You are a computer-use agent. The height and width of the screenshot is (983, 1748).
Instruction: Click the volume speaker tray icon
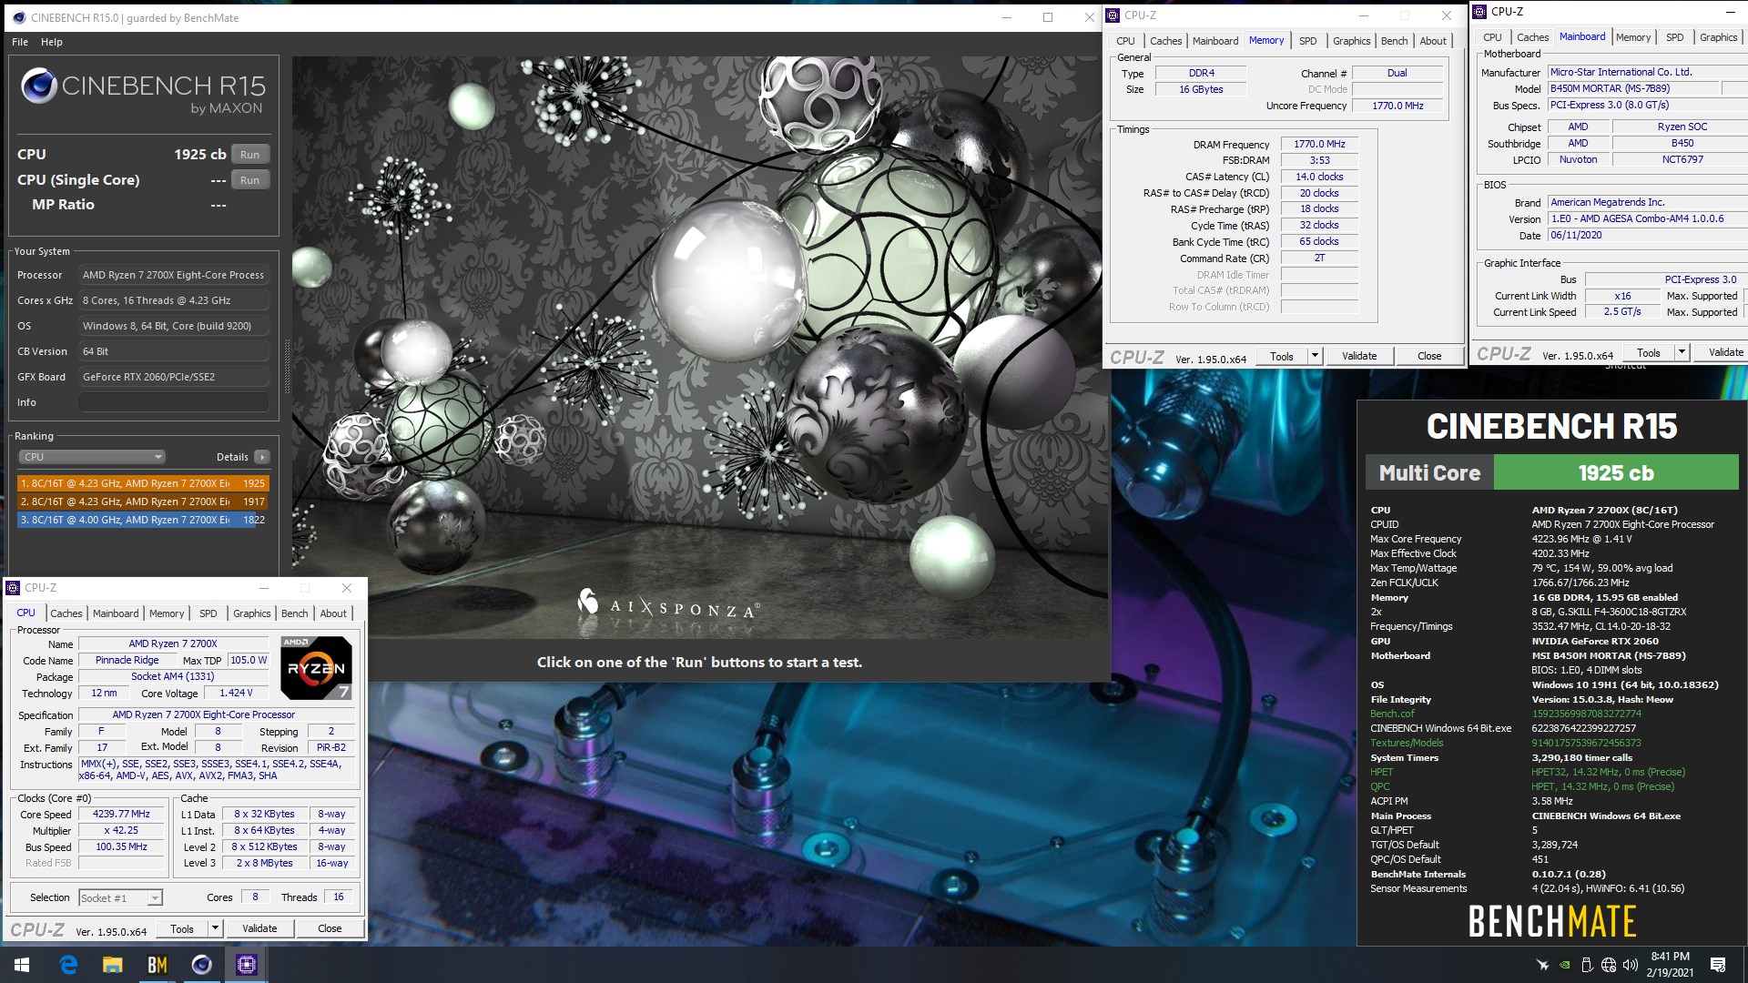tap(1630, 965)
